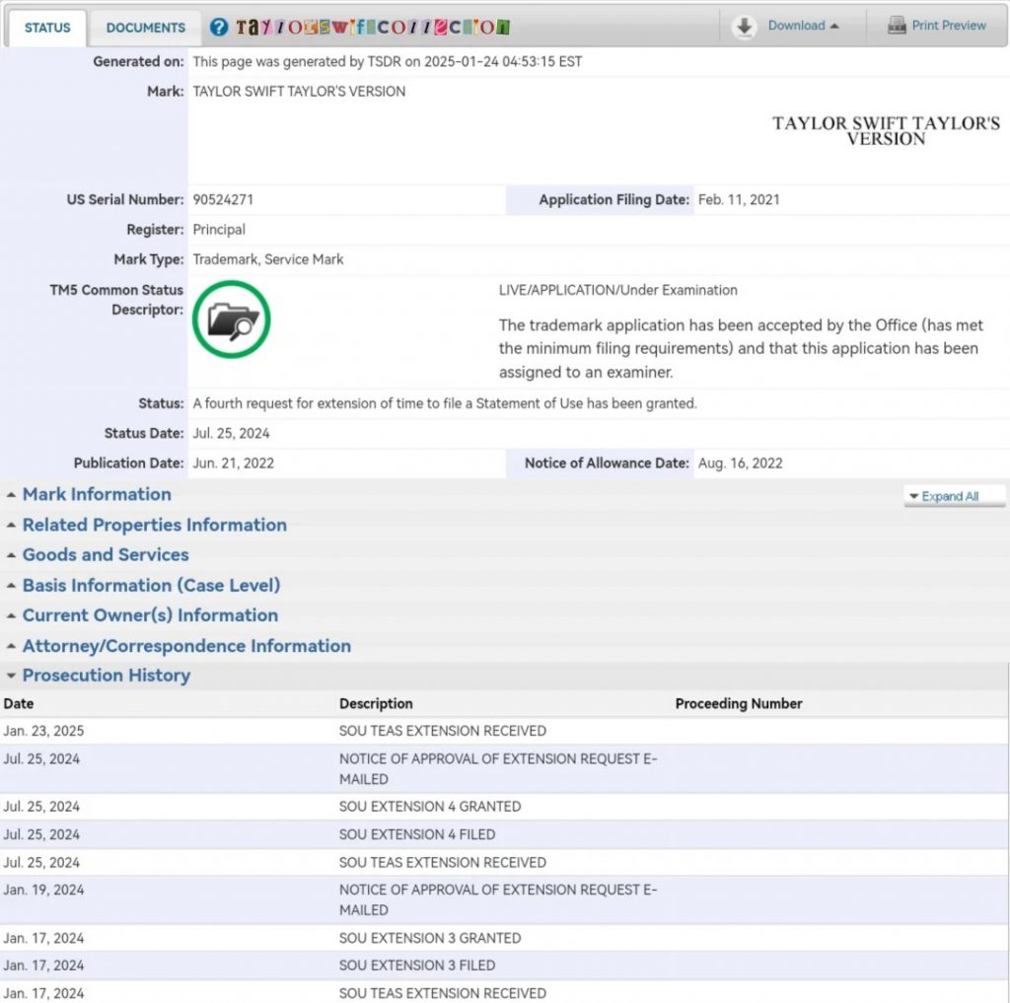Expand Basis Information (Case Level) section
The width and height of the screenshot is (1010, 1003).
(151, 586)
